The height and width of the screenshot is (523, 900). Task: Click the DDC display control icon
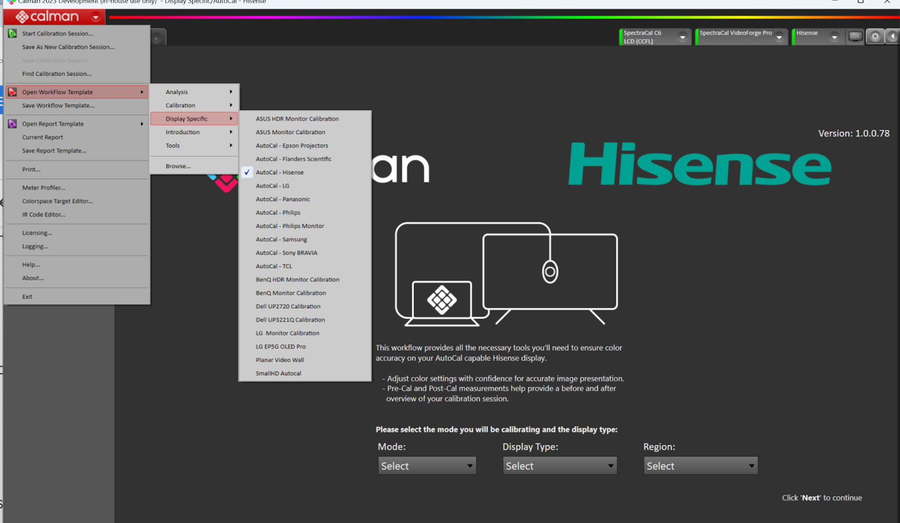coord(856,37)
